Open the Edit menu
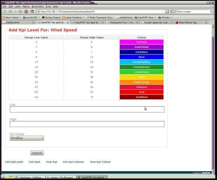 pos(11,6)
